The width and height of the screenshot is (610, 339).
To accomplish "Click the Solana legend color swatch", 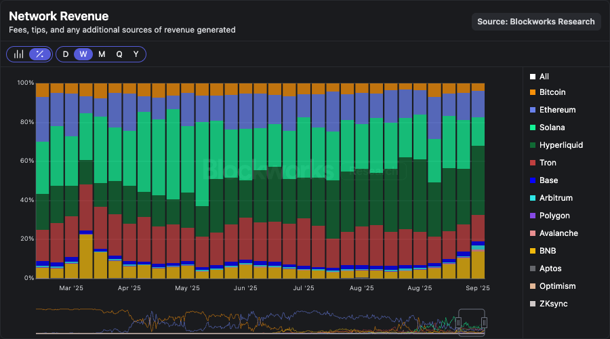I will point(533,127).
